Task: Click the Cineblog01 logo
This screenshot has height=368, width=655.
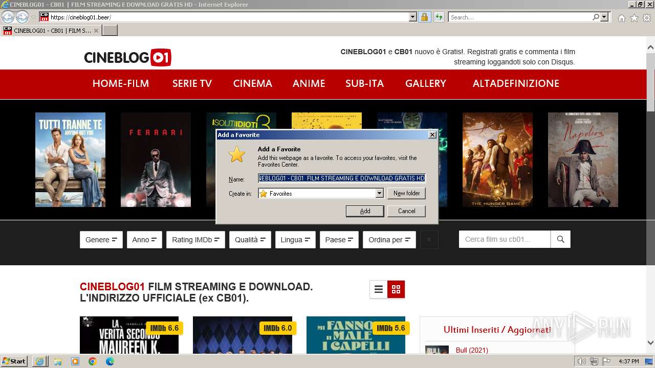Action: pyautogui.click(x=127, y=57)
